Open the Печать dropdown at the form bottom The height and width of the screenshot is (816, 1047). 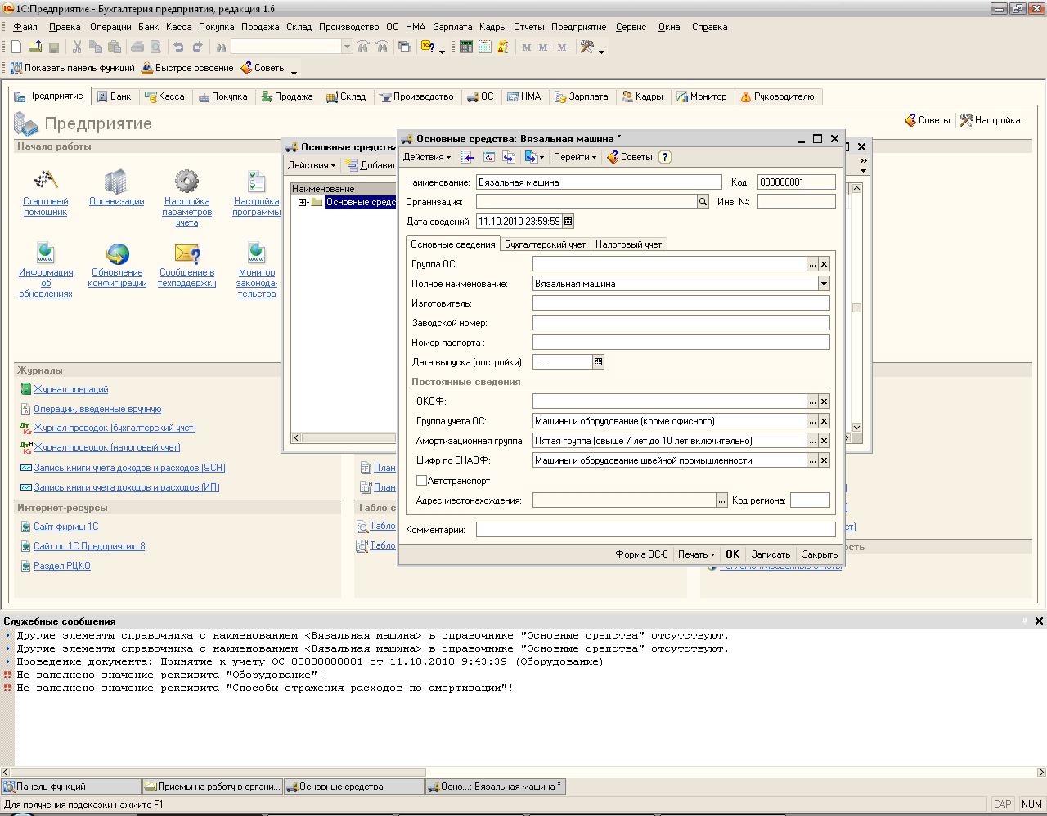click(x=696, y=554)
